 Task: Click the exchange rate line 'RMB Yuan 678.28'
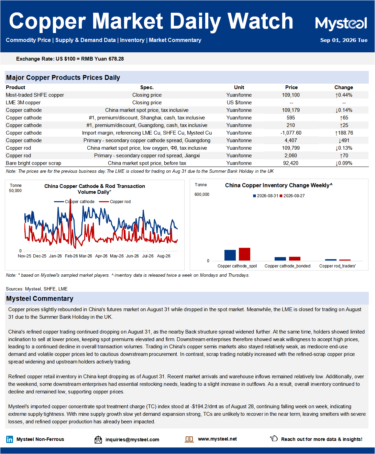tap(102, 59)
